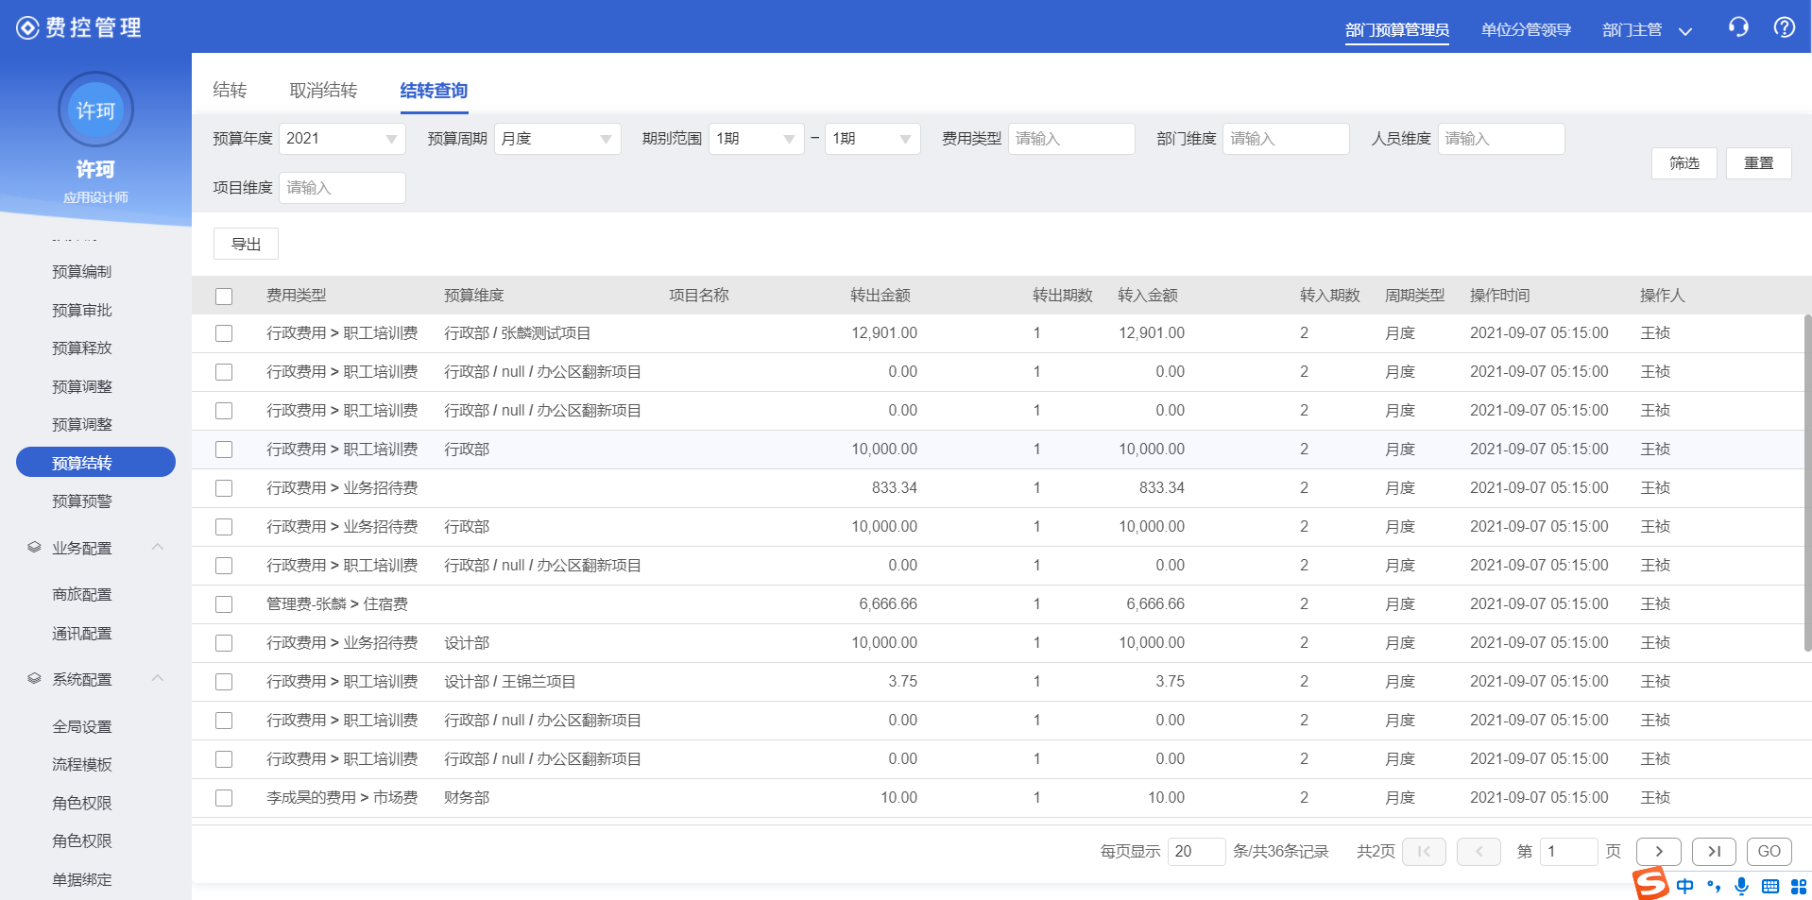Go to the next page arrow
The width and height of the screenshot is (1812, 900).
coord(1658,852)
